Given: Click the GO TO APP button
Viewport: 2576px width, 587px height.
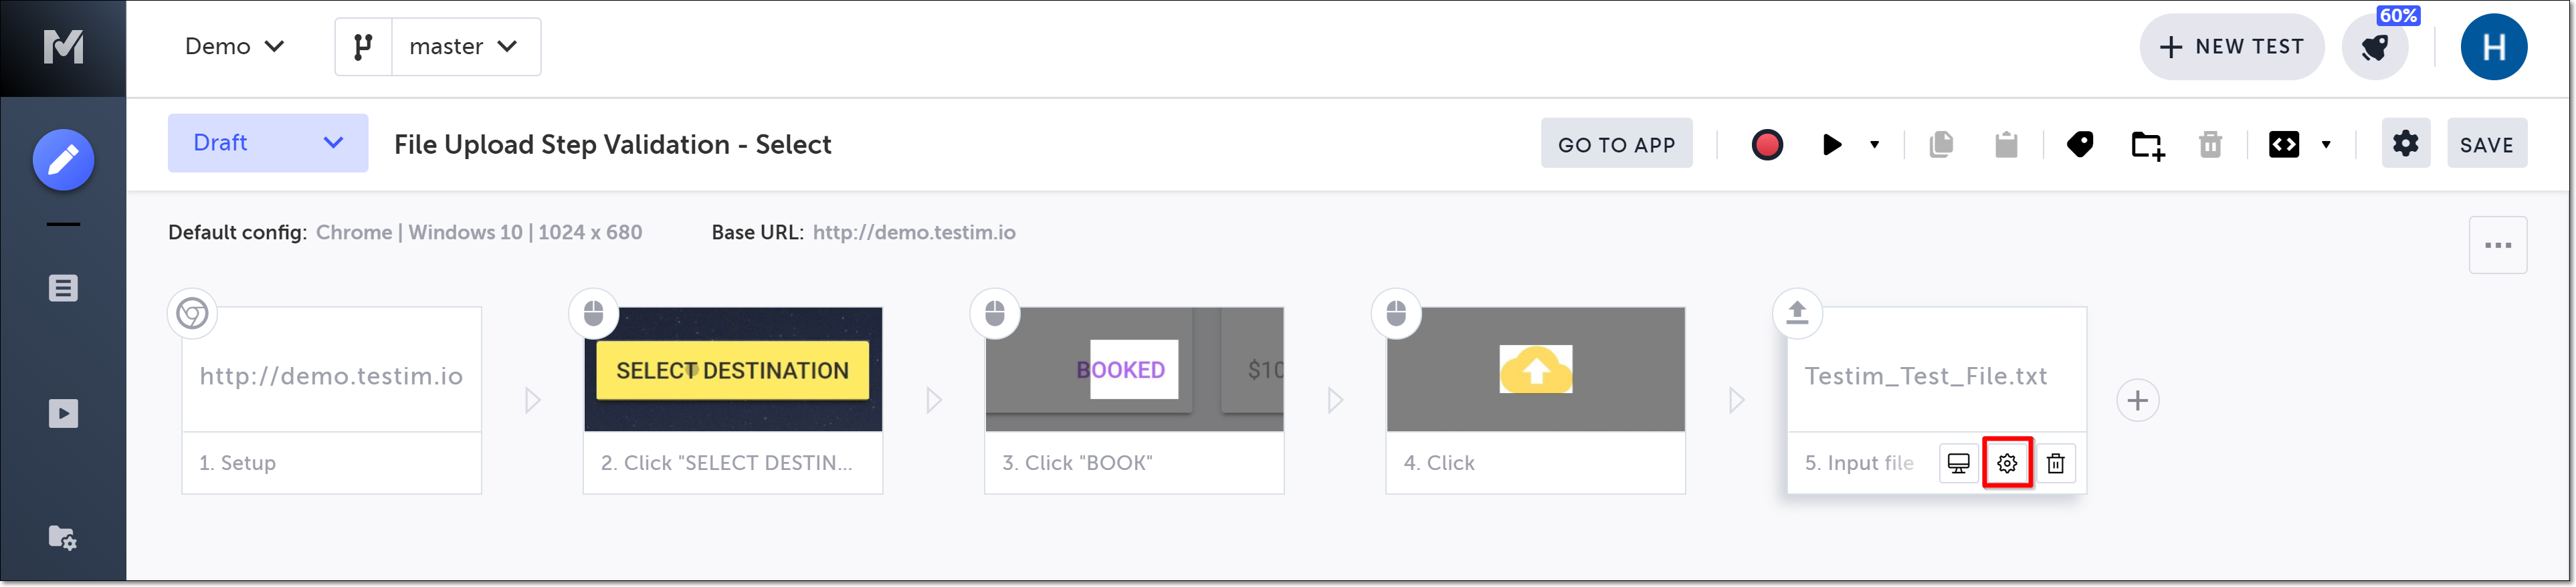Looking at the screenshot, I should (x=1616, y=145).
